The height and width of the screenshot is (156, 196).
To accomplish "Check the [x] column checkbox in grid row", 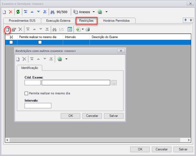I will pyautogui.click(x=11, y=42).
